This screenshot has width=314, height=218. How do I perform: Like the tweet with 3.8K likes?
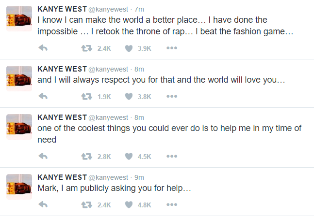point(129,96)
